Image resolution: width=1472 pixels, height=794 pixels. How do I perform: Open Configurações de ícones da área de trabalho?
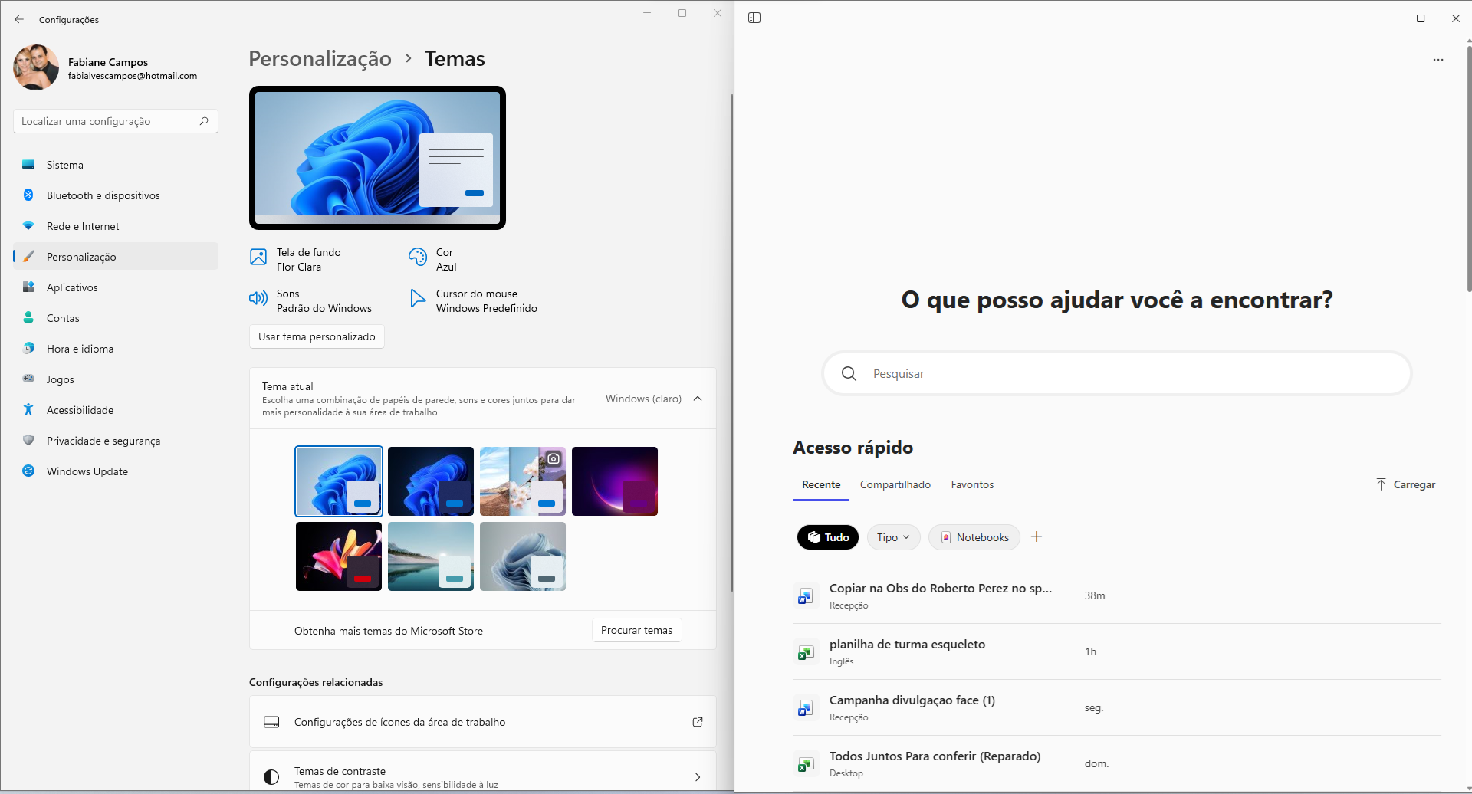click(x=483, y=722)
